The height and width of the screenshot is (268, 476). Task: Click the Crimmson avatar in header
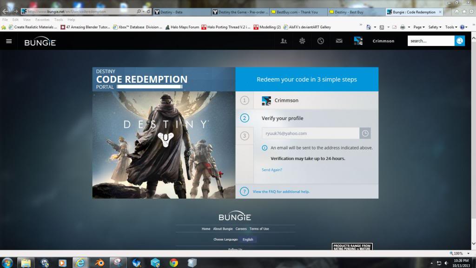pyautogui.click(x=358, y=41)
